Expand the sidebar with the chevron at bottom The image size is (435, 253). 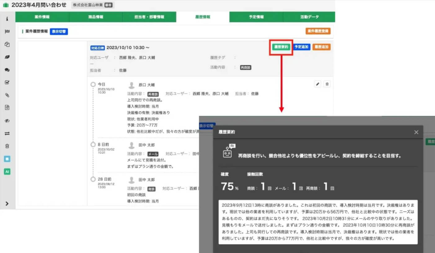click(7, 203)
